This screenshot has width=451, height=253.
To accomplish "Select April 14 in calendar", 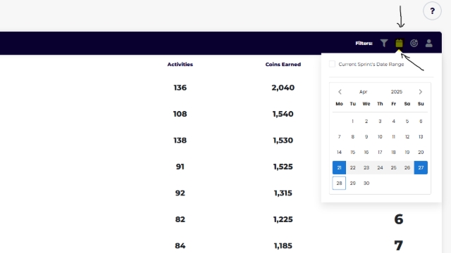I will 339,153.
